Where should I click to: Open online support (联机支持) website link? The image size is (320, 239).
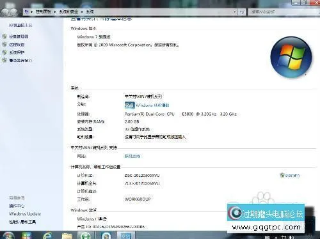[x=132, y=156]
